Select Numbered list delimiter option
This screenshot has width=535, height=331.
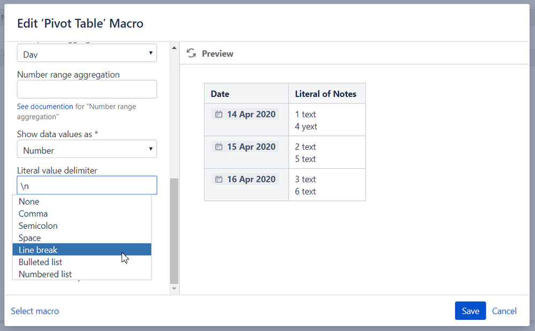click(82, 274)
